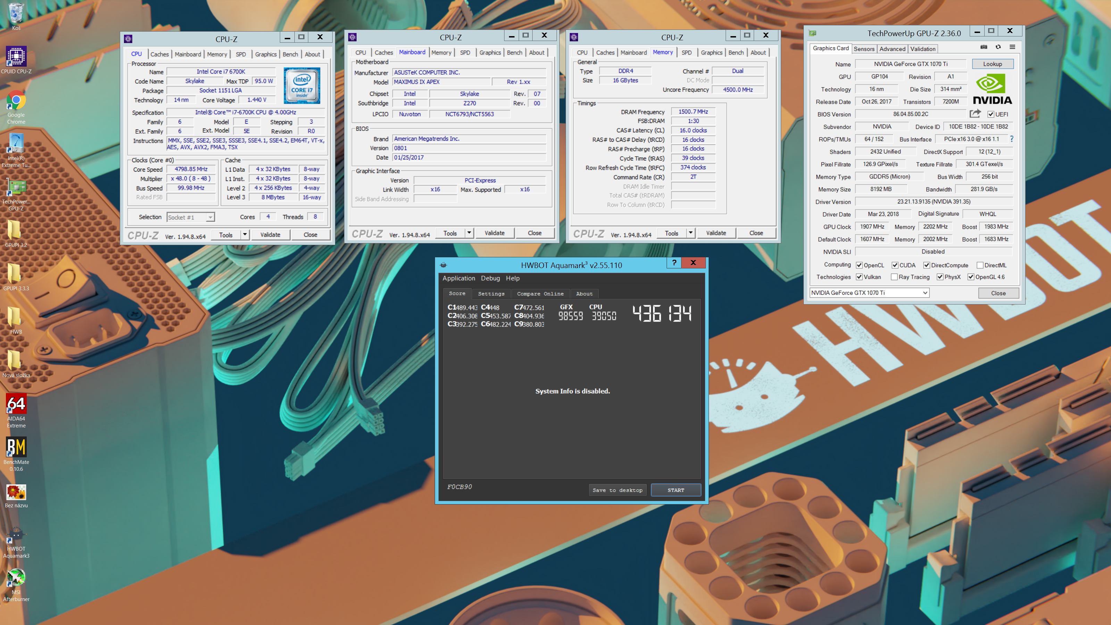Click Aquamark title bar app icon

(443, 265)
